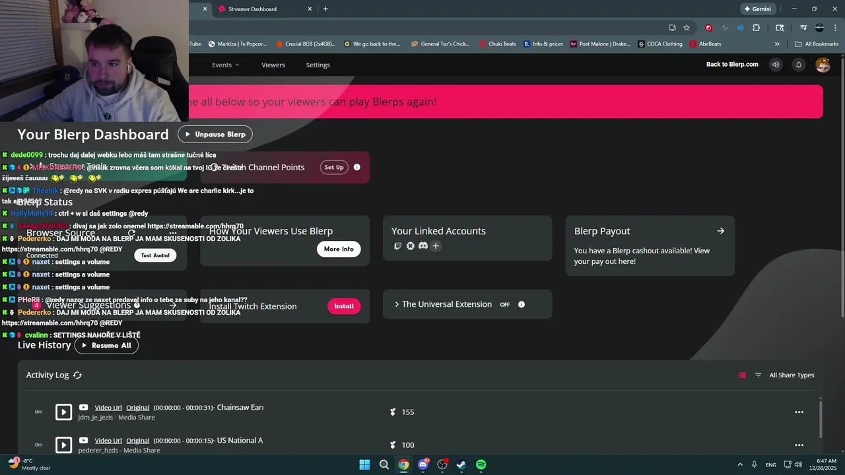Open the AbeBeats bookmark
Screen dimensions: 845x475
pos(705,44)
